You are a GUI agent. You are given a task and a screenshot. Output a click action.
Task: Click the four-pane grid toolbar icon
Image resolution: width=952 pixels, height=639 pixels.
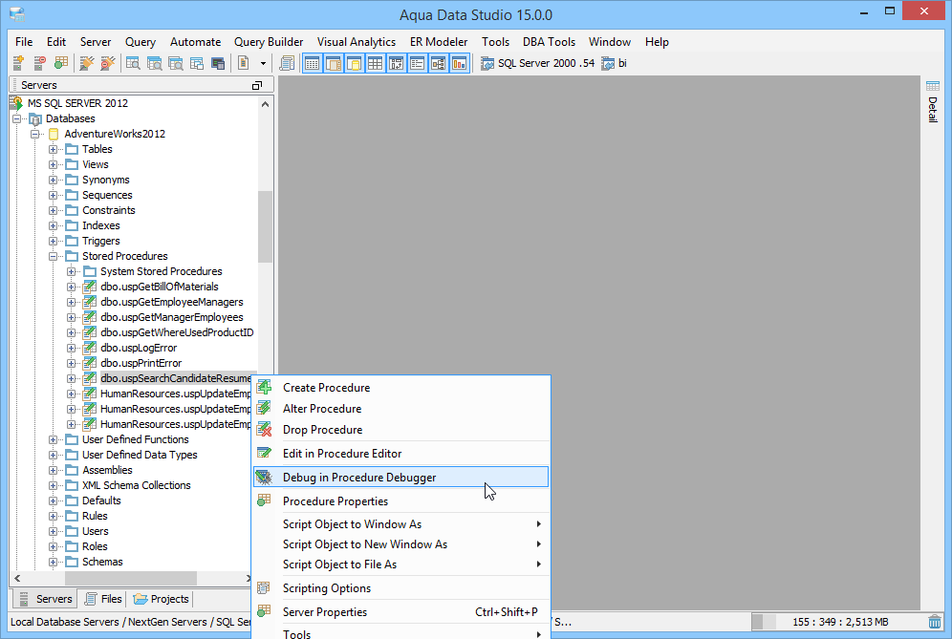[x=376, y=63]
